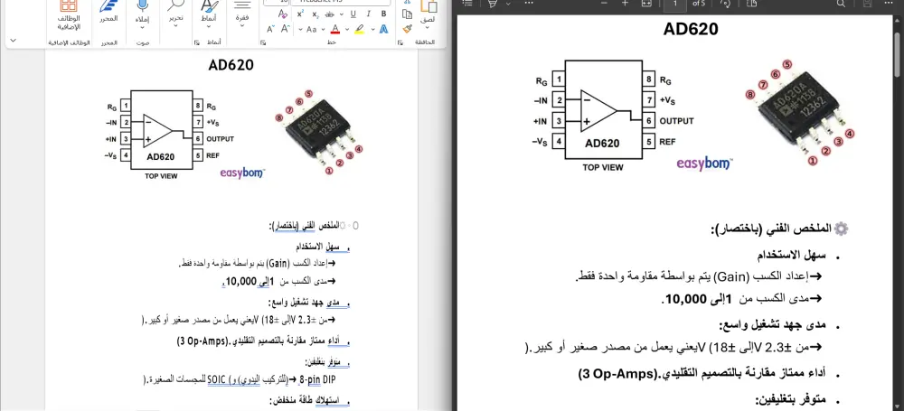Open the Styles (أنماط) gallery icon
Image resolution: width=904 pixels, height=411 pixels.
[209, 5]
